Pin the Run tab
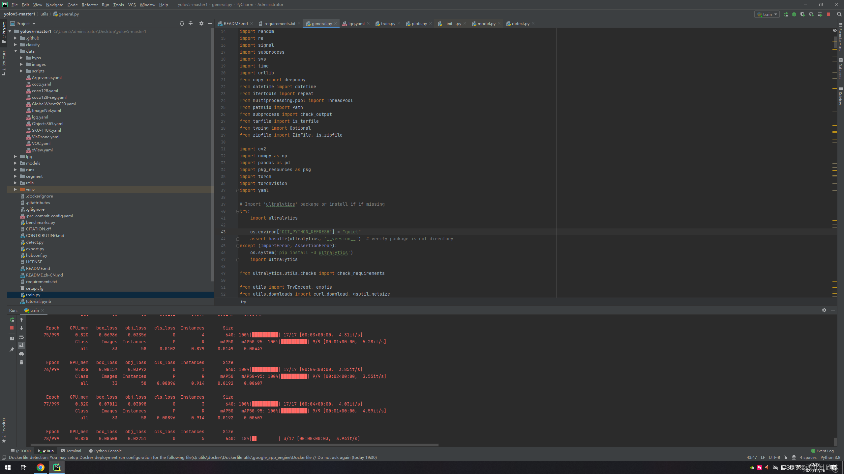This screenshot has height=474, width=844. [x=12, y=349]
